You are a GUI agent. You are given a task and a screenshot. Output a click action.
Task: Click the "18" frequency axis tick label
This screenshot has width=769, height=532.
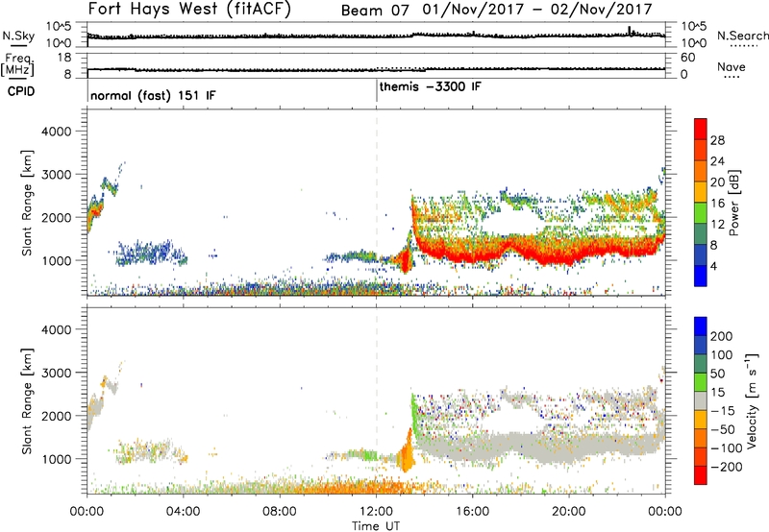point(64,58)
